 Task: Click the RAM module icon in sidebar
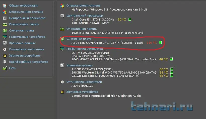(5, 24)
